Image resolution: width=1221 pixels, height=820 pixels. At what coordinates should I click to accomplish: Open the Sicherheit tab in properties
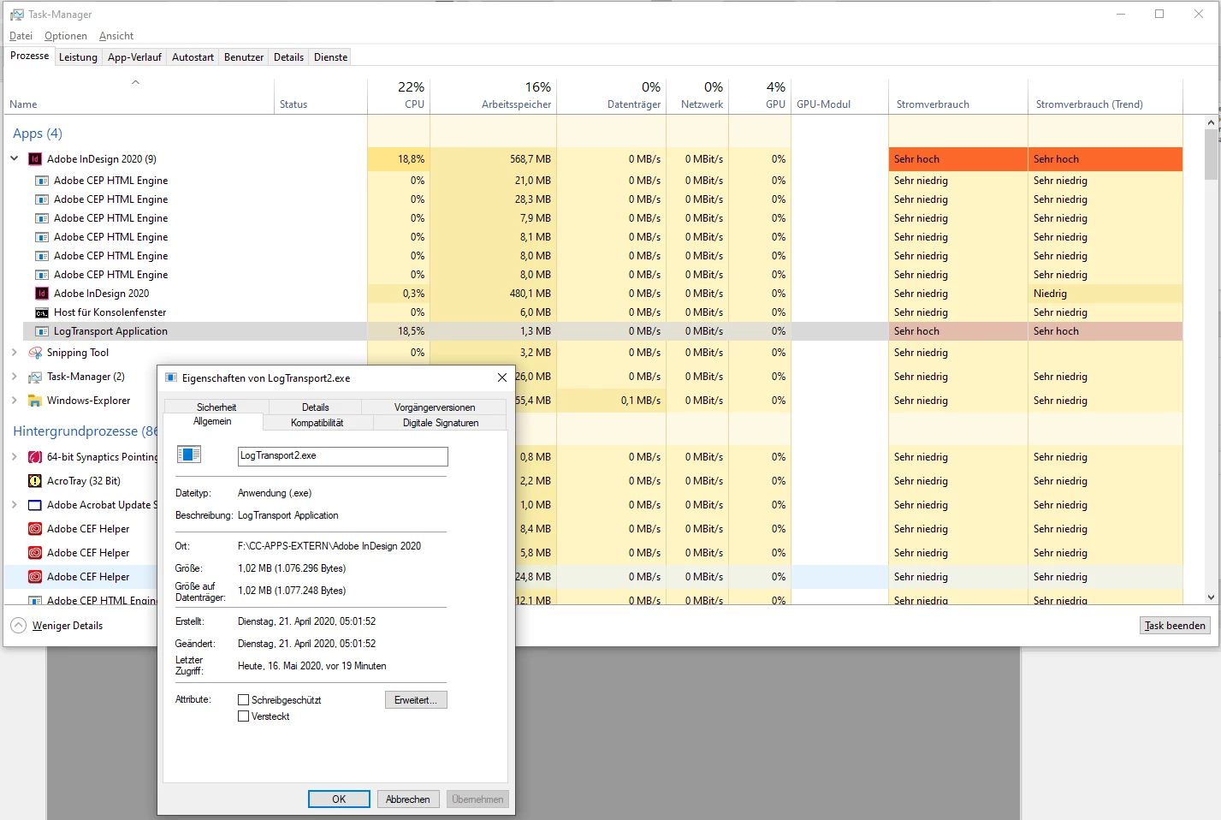pyautogui.click(x=216, y=407)
